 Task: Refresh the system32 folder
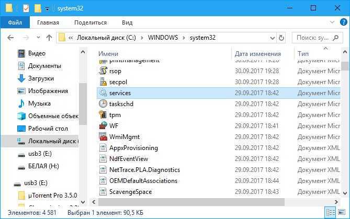(x=281, y=38)
